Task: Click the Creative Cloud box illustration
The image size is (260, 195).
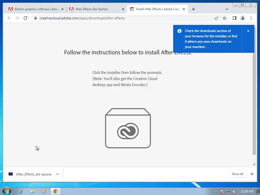Action: pos(128,128)
